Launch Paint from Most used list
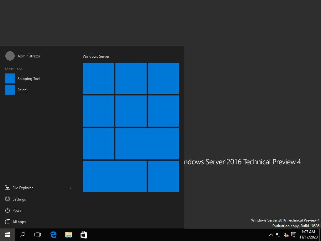Image resolution: width=321 pixels, height=241 pixels. coord(22,90)
